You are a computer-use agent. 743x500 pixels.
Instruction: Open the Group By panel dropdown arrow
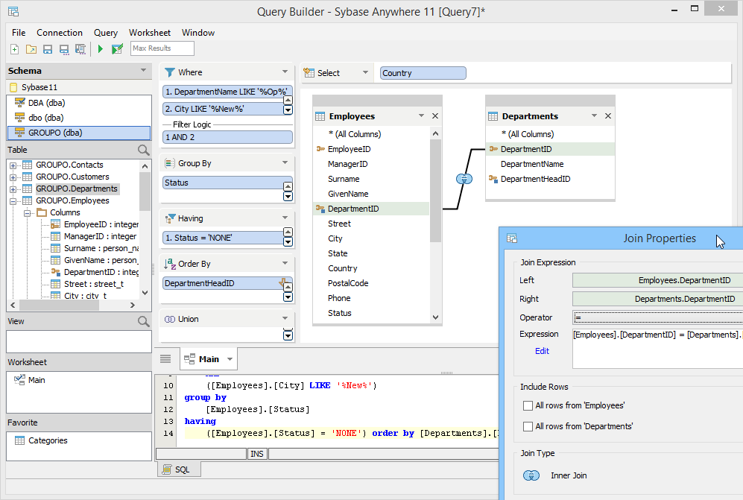(285, 162)
